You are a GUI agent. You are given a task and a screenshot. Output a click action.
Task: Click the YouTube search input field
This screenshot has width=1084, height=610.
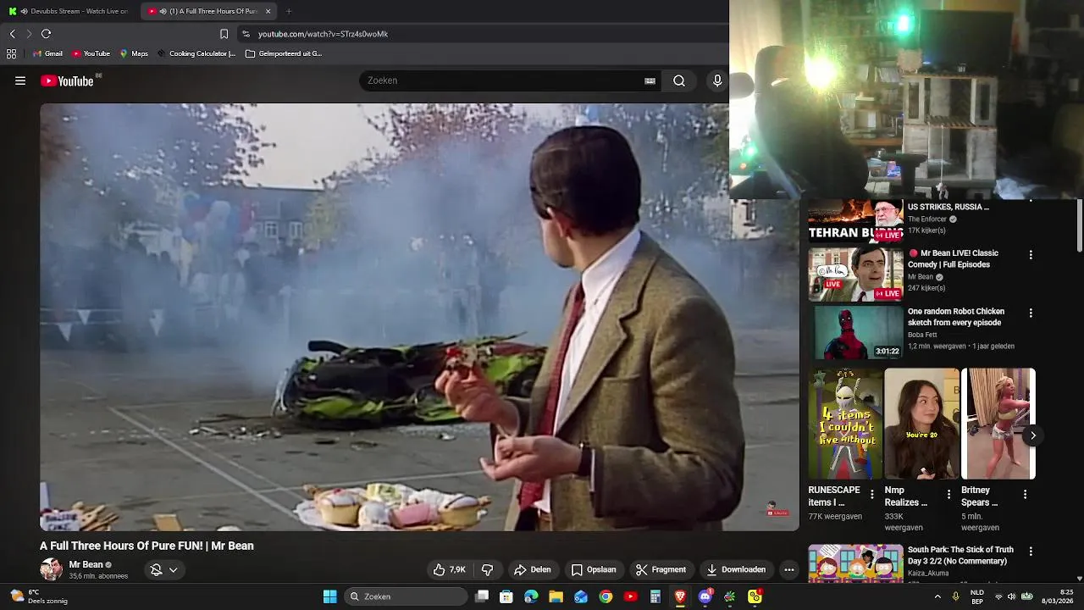(504, 80)
